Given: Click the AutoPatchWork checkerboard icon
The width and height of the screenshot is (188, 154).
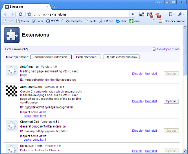Looking at the screenshot, I should pyautogui.click(x=12, y=91).
